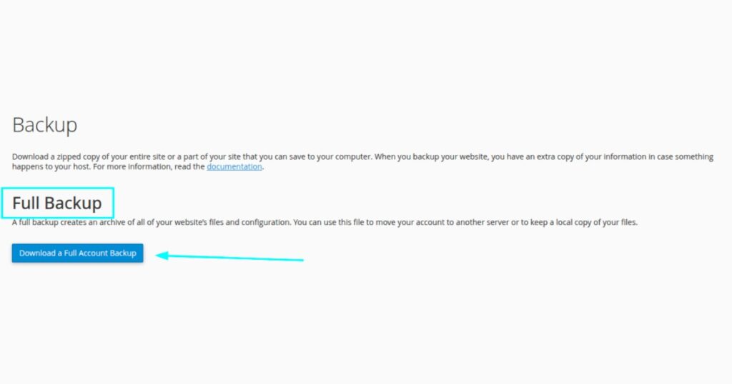Click the phrase 'happens to your host'
Image resolution: width=732 pixels, height=384 pixels.
[51, 166]
